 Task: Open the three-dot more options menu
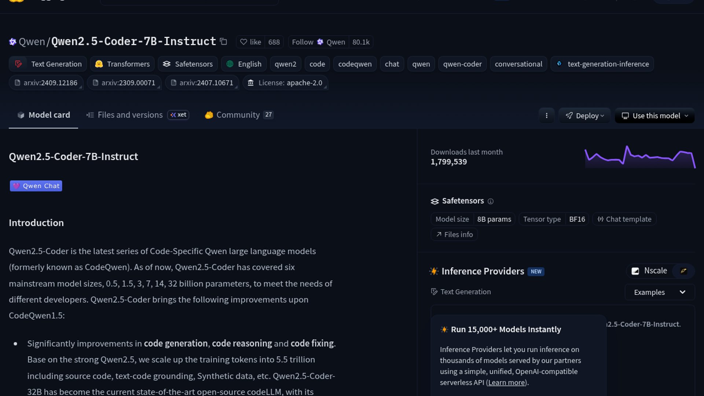point(546,115)
